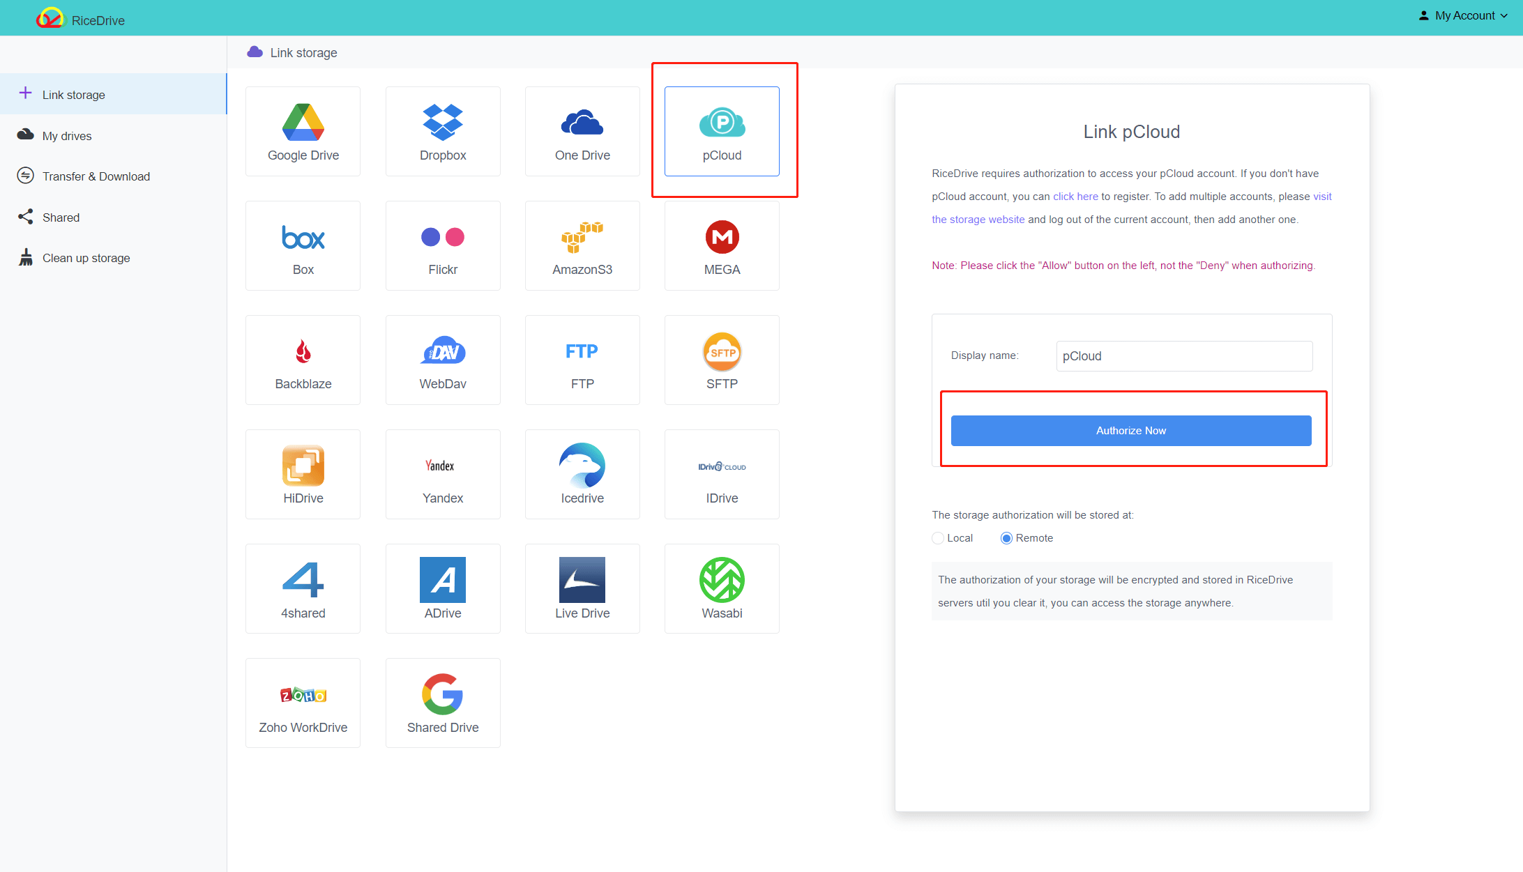The width and height of the screenshot is (1523, 872).
Task: Expand My Account dropdown menu
Action: point(1464,17)
